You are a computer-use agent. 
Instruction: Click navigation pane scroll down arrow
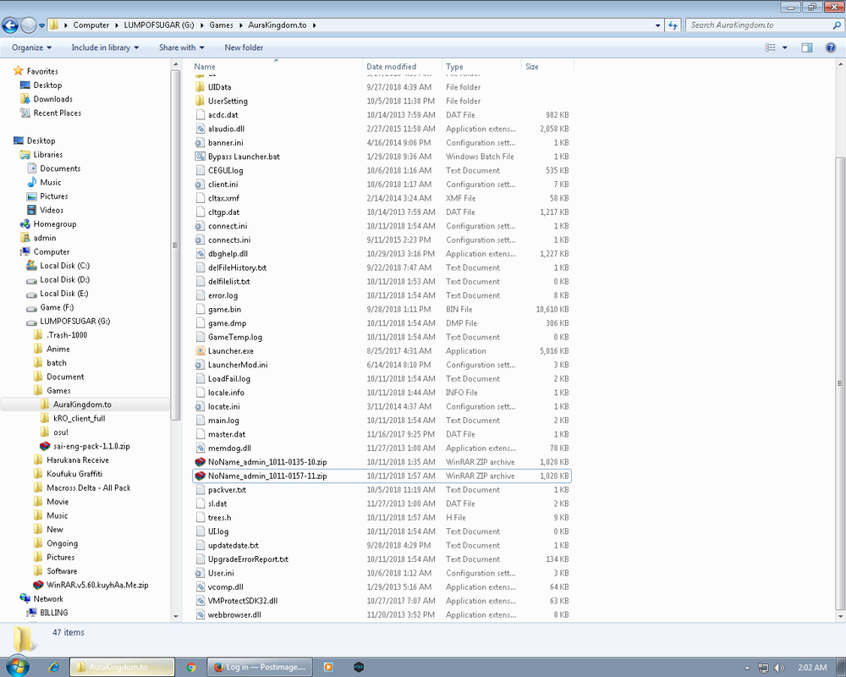(176, 616)
